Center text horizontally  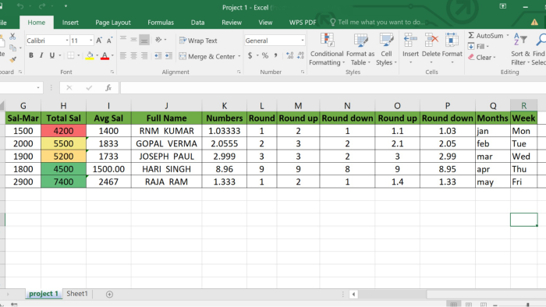[133, 55]
